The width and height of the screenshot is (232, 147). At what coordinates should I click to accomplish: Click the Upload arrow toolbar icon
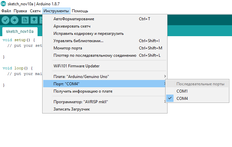click(x=15, y=20)
